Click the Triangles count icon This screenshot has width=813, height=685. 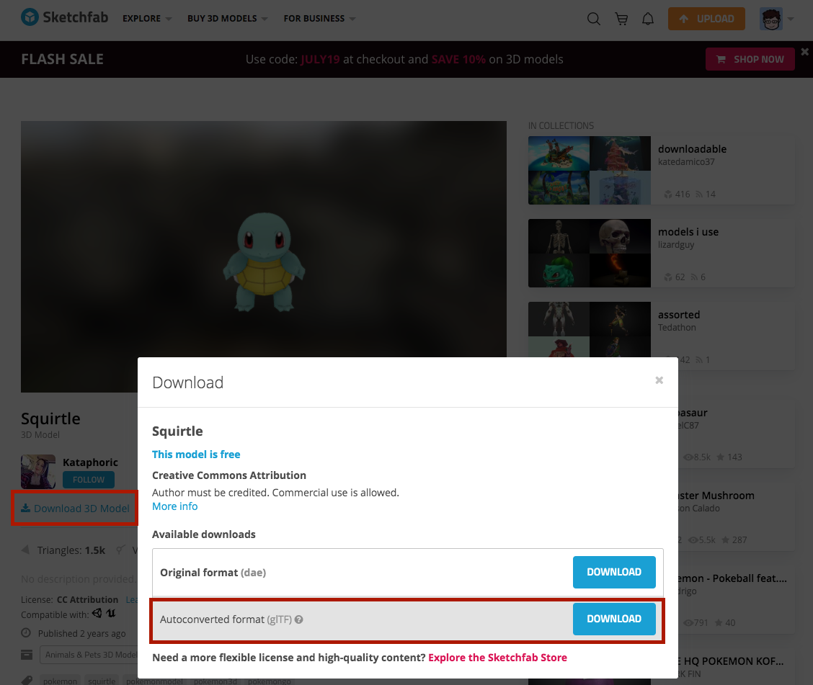click(x=25, y=550)
